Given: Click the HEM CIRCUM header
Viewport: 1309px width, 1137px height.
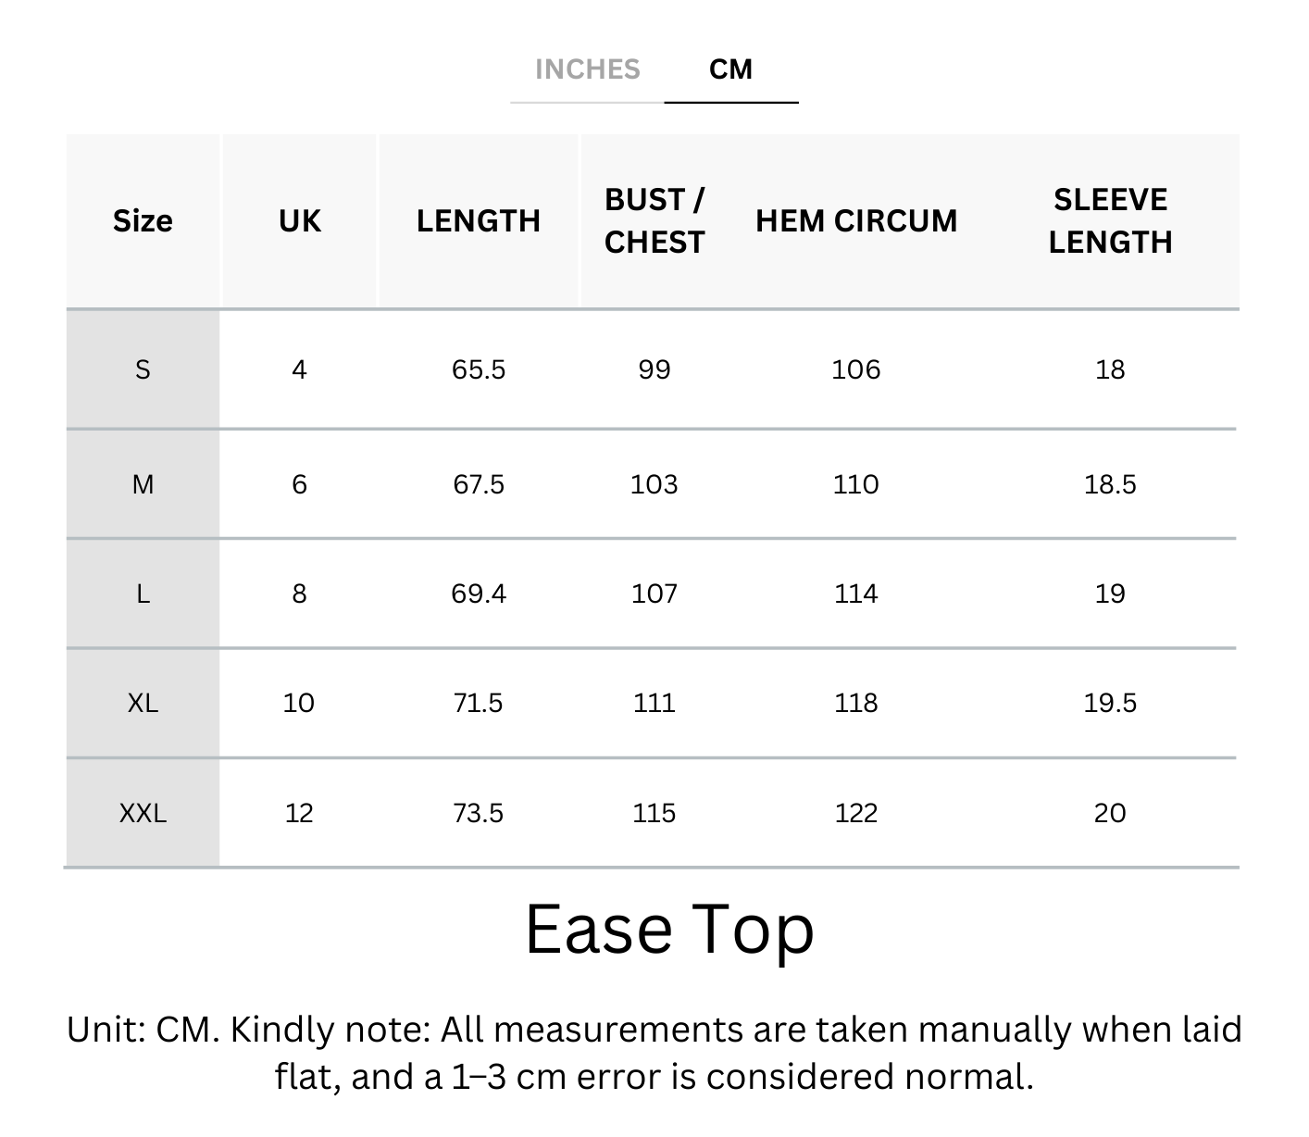Looking at the screenshot, I should (x=855, y=221).
